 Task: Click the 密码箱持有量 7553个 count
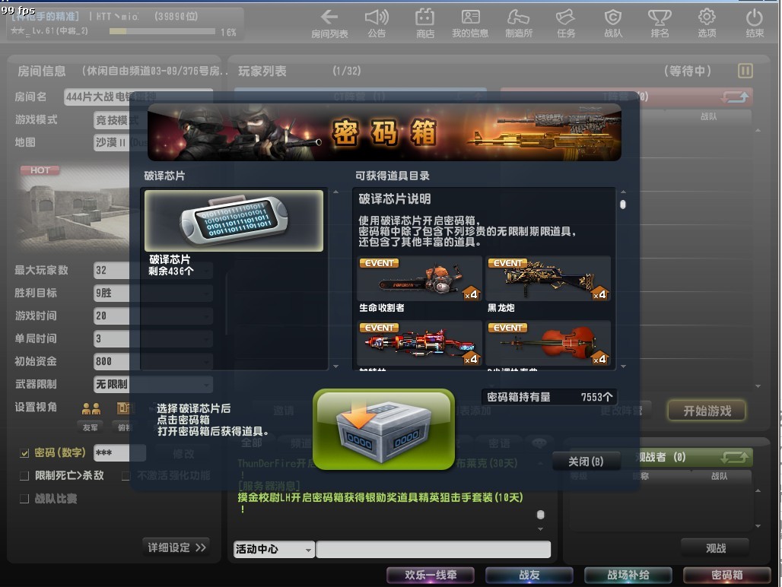point(549,397)
